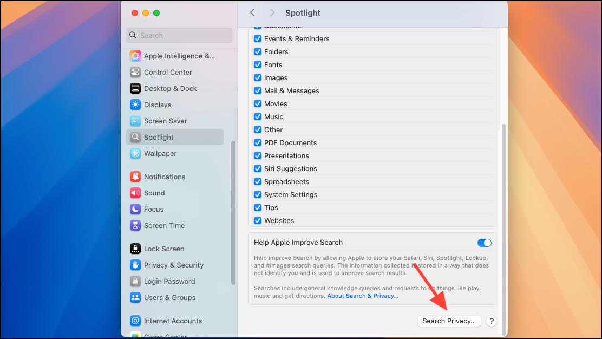Go back with the left chevron
602x339 pixels.
point(252,12)
